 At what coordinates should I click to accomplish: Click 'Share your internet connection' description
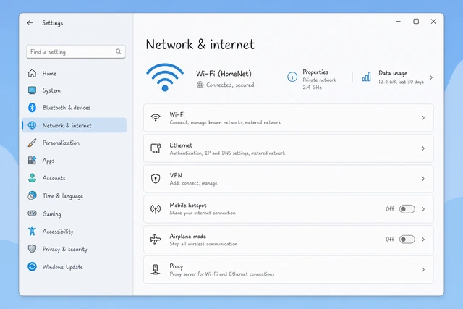[x=203, y=213]
